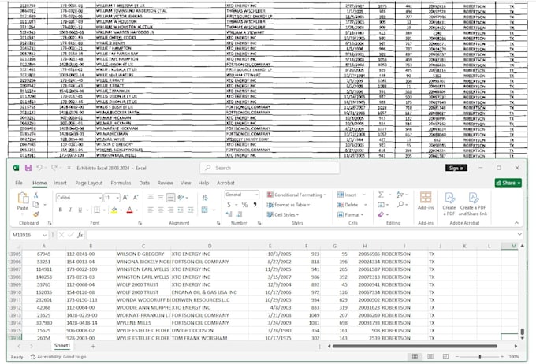Align text to the top
Viewport: 536px width, 364px height.
pos(151,197)
